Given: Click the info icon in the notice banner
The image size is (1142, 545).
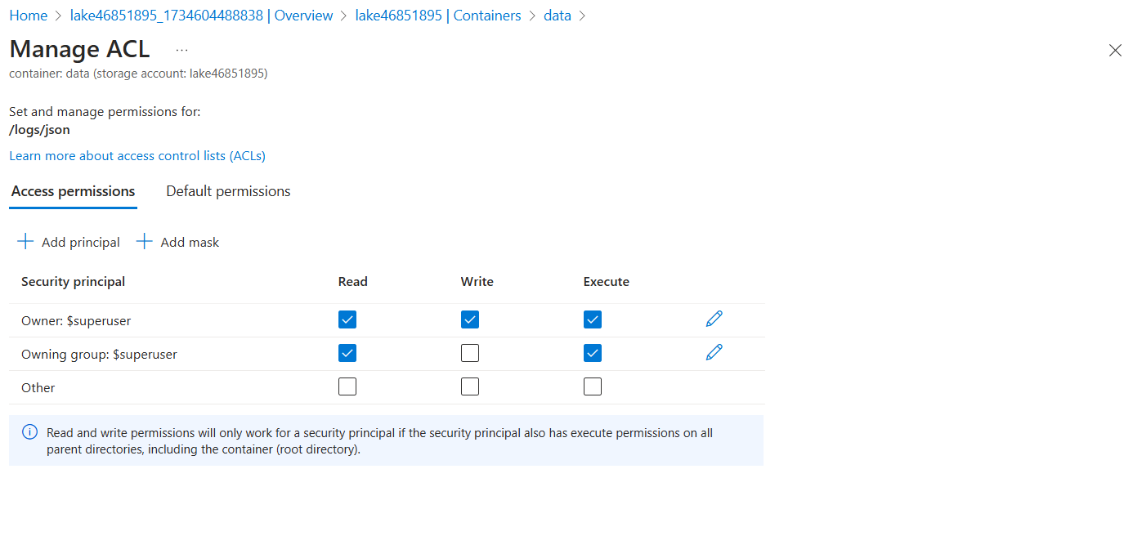Looking at the screenshot, I should [29, 432].
